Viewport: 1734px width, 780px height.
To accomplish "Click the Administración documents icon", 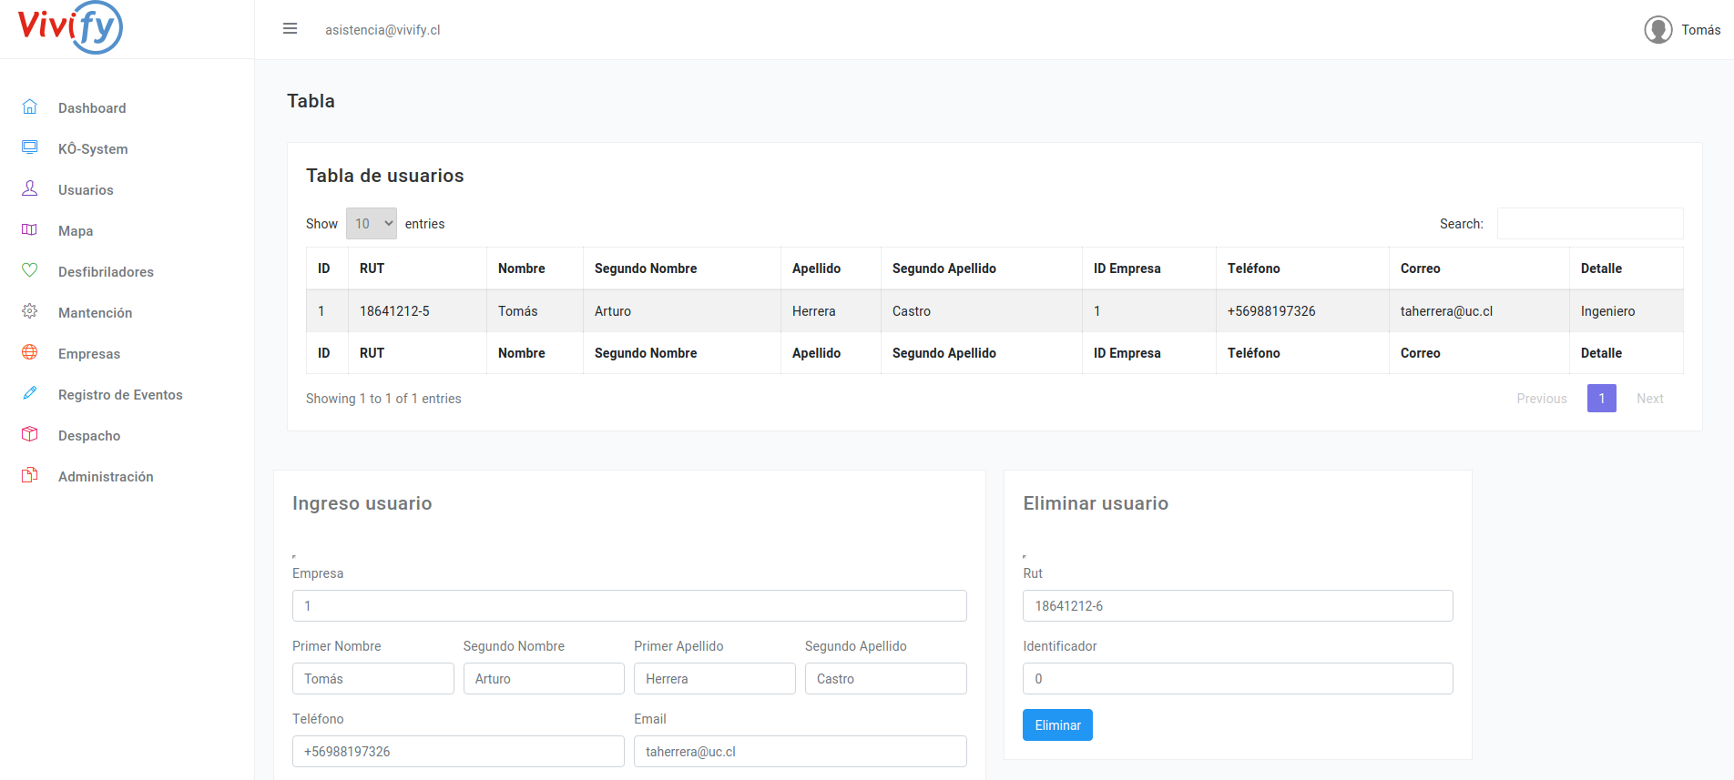I will [30, 475].
